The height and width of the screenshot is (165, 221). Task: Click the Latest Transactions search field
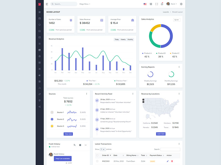pos(170,149)
